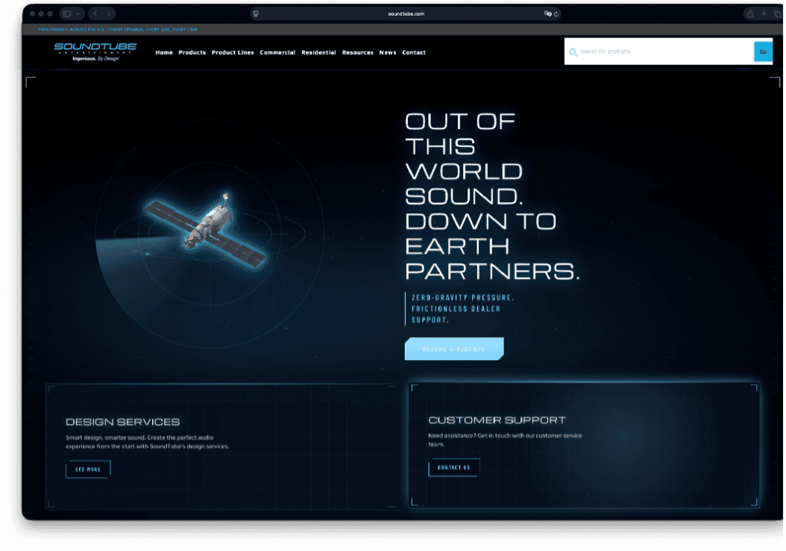This screenshot has width=786, height=551.
Task: Open the Commercial menu
Action: point(277,52)
